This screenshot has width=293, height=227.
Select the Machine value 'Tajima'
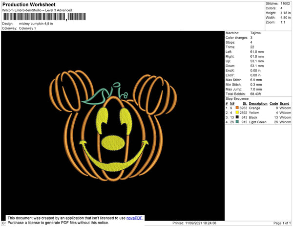click(x=255, y=33)
